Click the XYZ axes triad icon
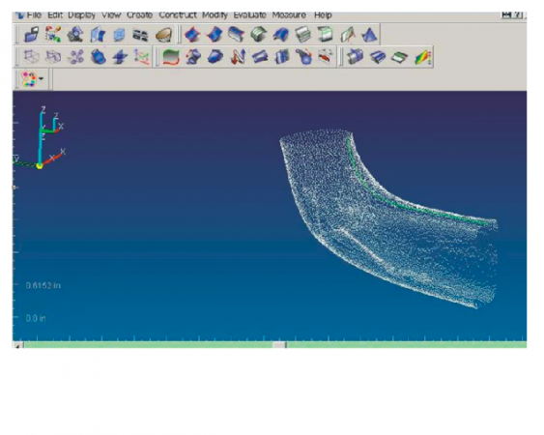This screenshot has height=435, width=544. (142, 57)
